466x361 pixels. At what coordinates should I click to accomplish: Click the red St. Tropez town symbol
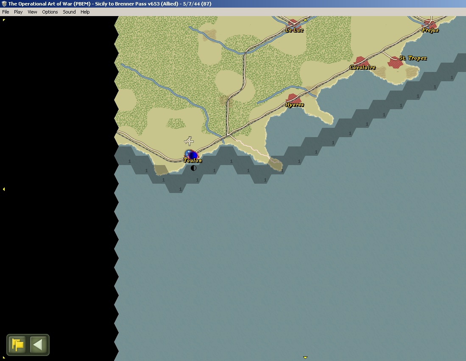395,62
